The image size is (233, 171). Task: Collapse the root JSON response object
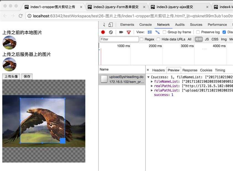[148, 77]
